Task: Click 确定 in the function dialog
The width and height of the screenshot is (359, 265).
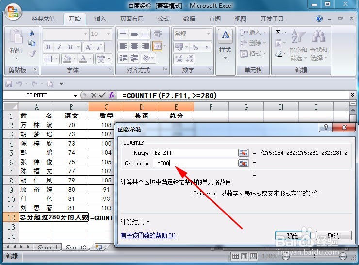Action: (293, 235)
